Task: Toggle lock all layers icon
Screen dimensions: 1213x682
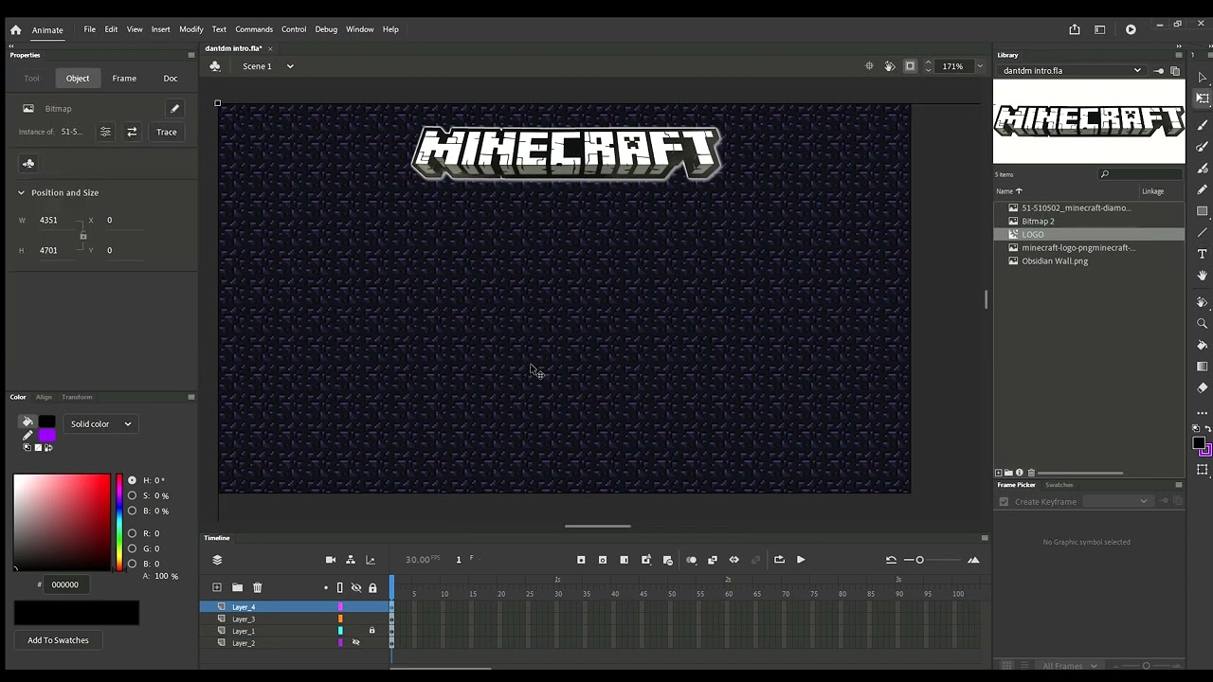Action: 372,588
